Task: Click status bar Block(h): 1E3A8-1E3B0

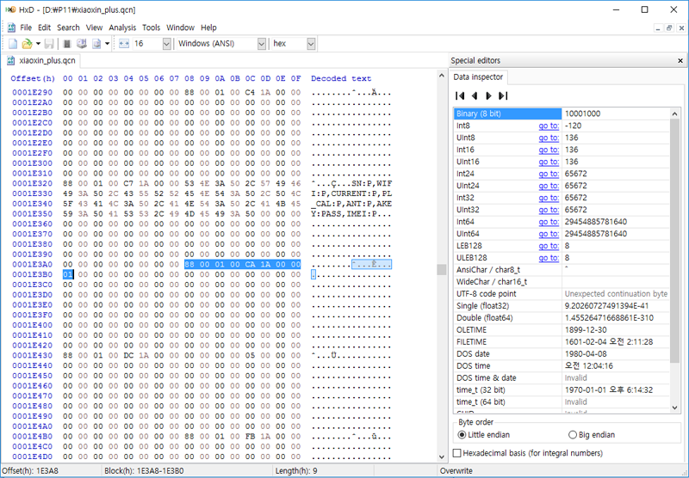Action: point(144,471)
